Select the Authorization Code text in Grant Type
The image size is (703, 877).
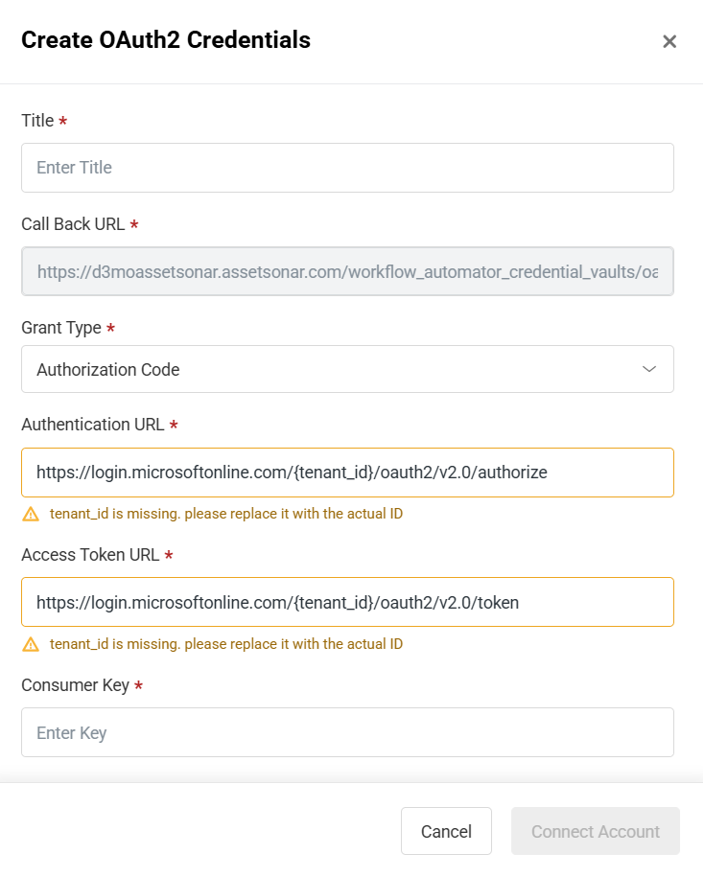click(107, 369)
